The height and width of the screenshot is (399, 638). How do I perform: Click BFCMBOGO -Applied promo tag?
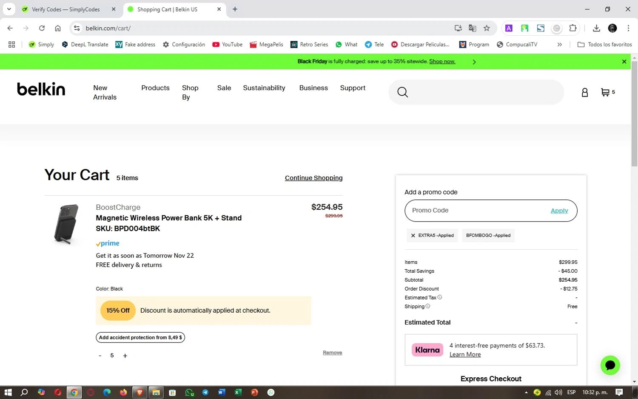pos(488,235)
